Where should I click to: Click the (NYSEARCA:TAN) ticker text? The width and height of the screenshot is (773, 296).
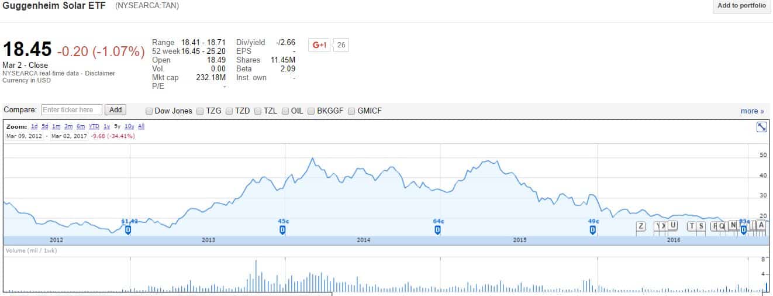pos(147,6)
